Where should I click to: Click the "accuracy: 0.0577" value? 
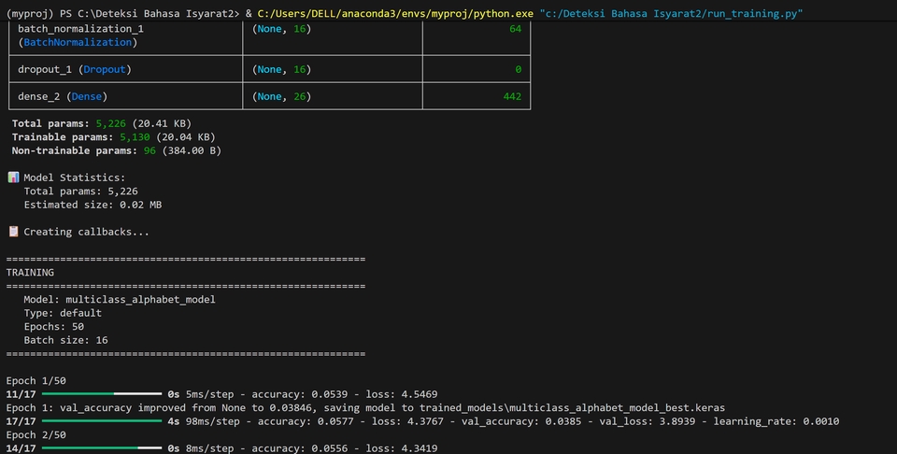[300, 421]
